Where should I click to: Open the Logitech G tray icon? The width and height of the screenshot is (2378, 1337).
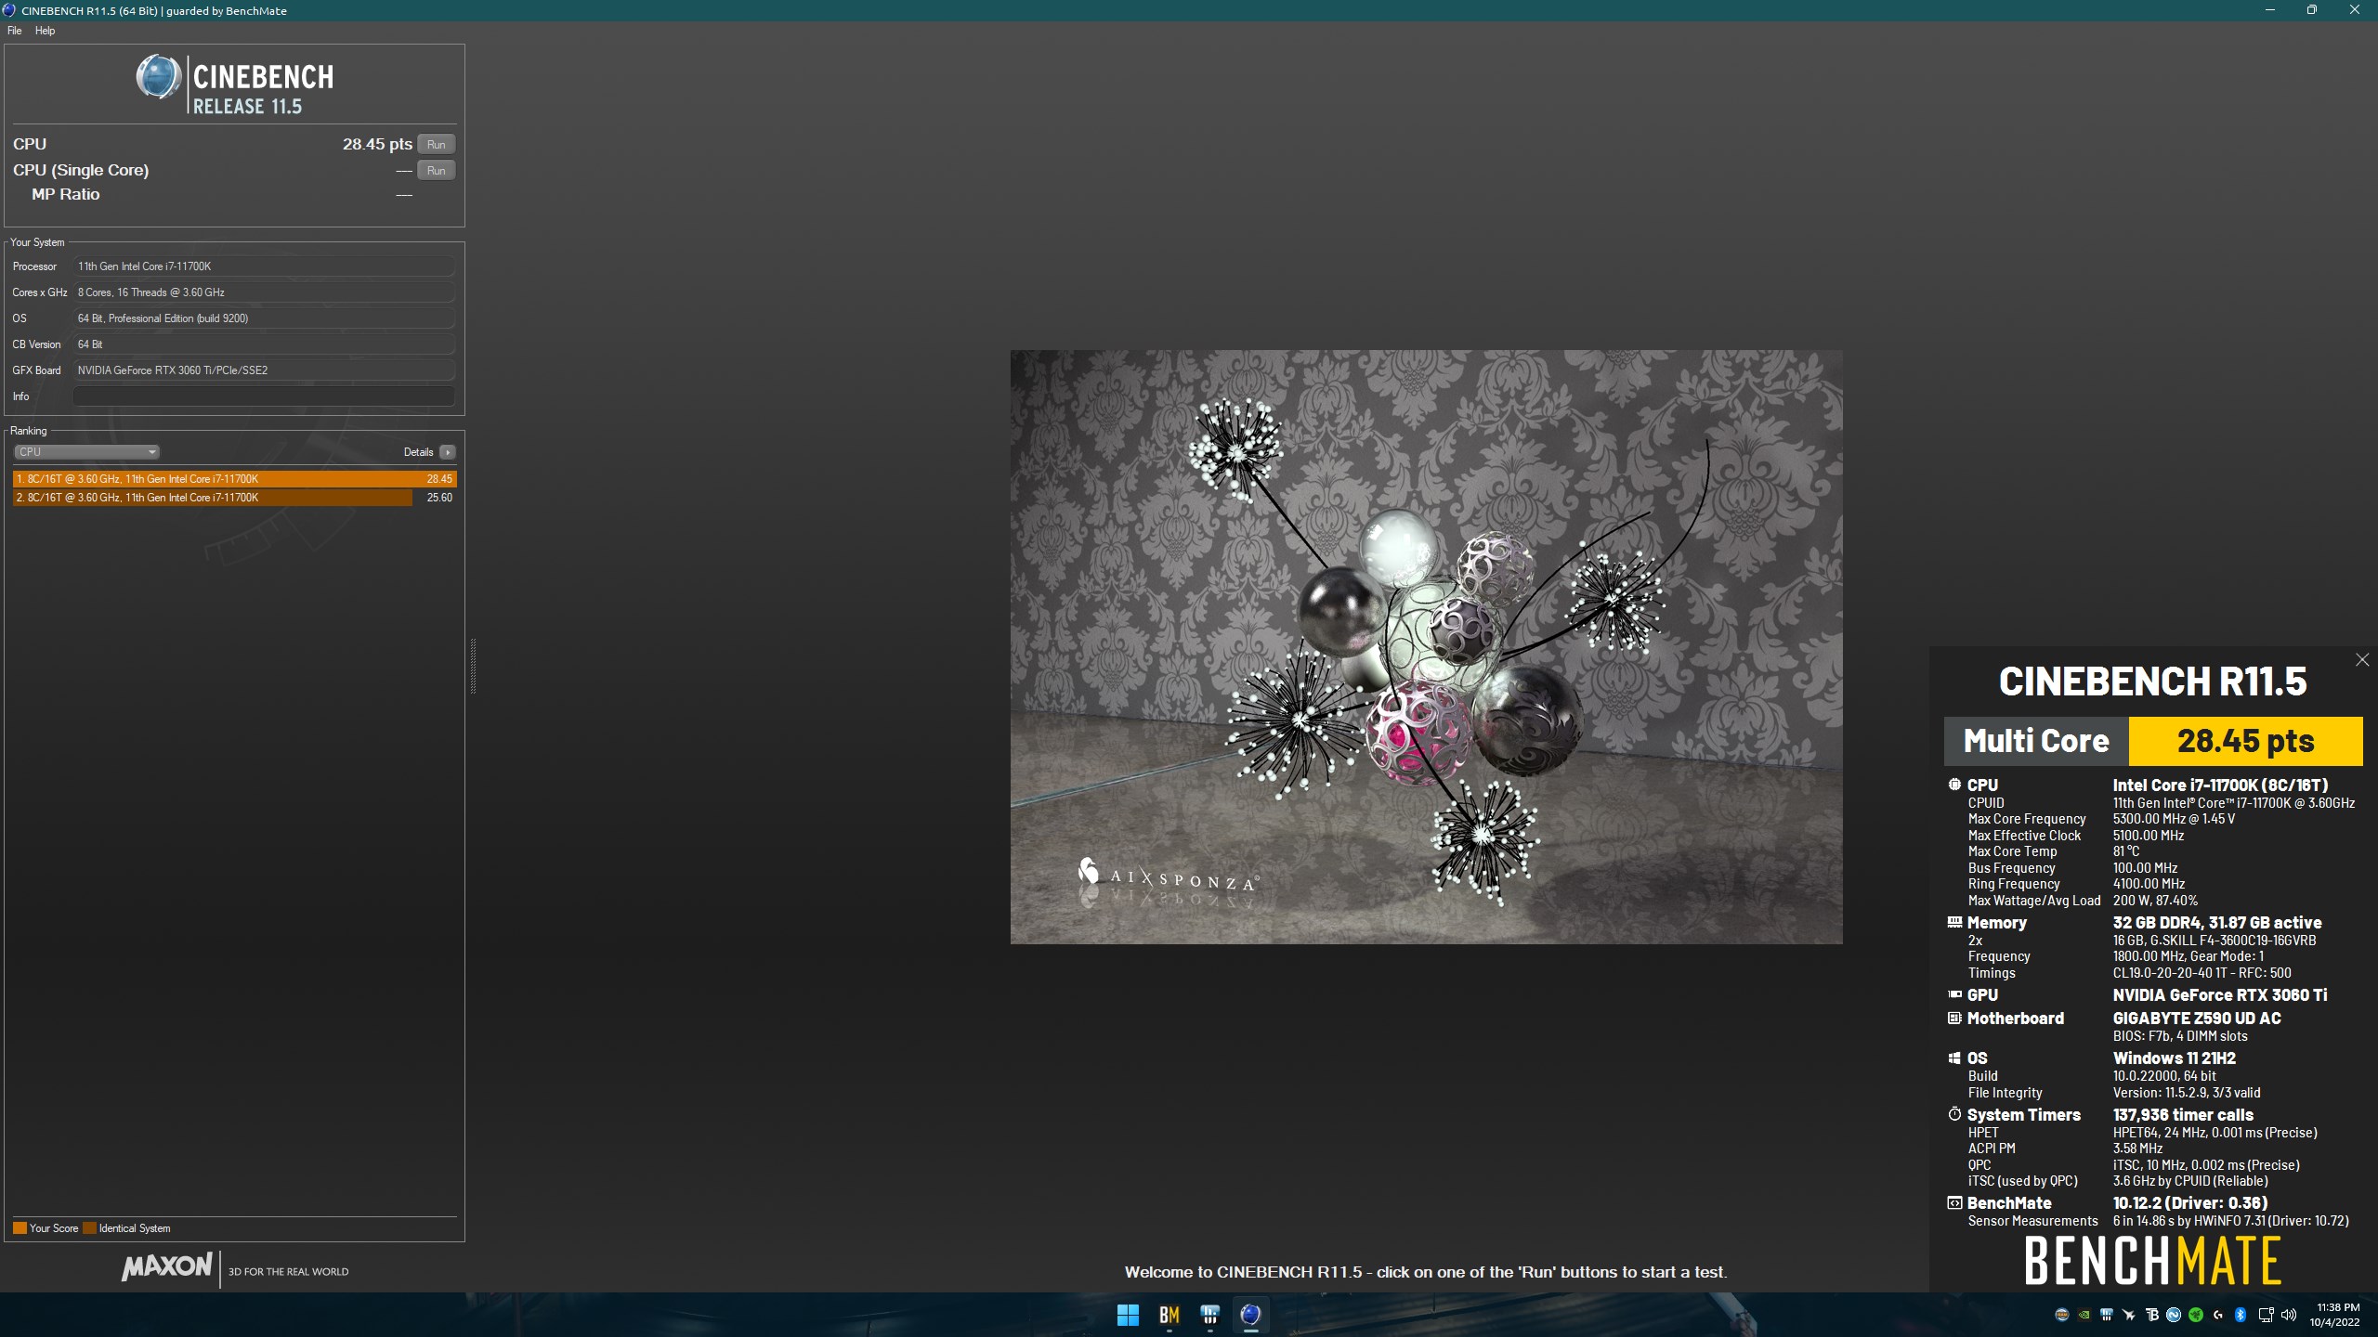[x=2218, y=1315]
